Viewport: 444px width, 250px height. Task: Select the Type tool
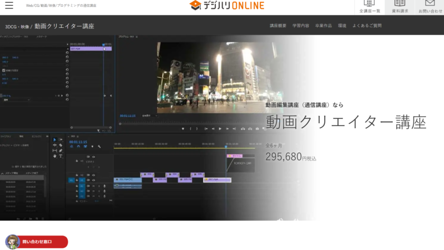click(x=60, y=156)
